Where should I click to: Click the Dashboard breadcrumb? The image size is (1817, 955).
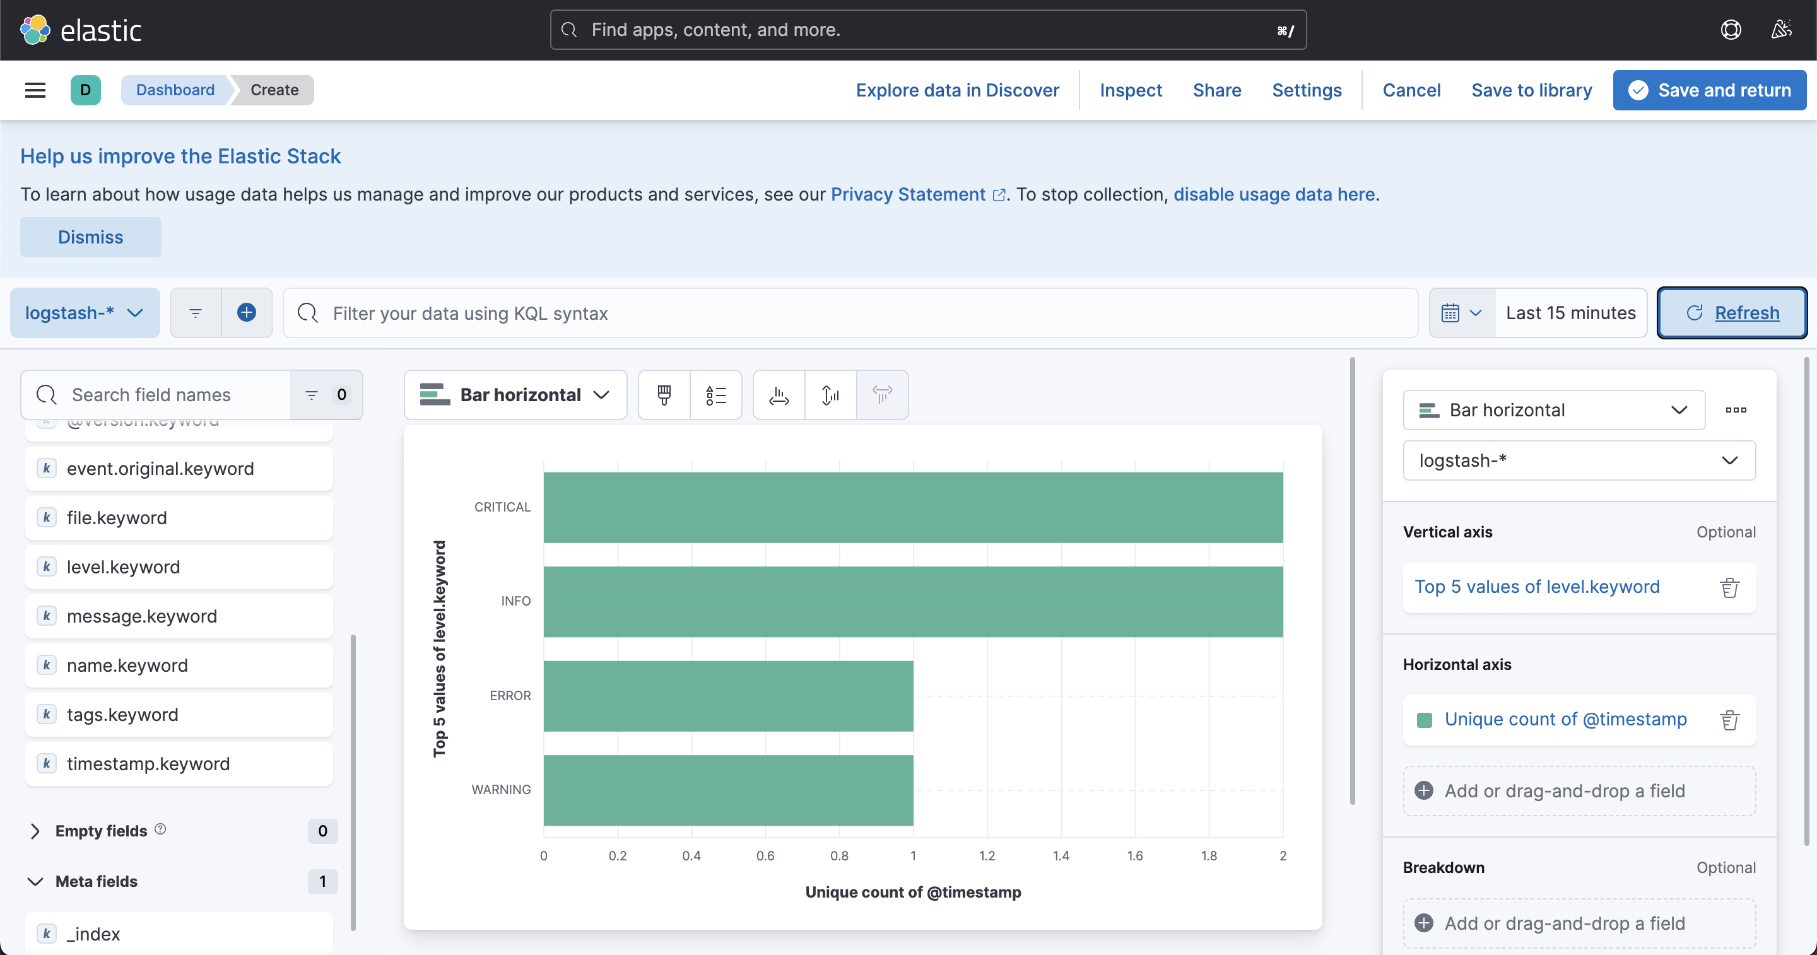click(175, 90)
